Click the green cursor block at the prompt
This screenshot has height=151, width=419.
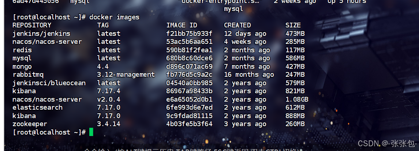pyautogui.click(x=91, y=132)
